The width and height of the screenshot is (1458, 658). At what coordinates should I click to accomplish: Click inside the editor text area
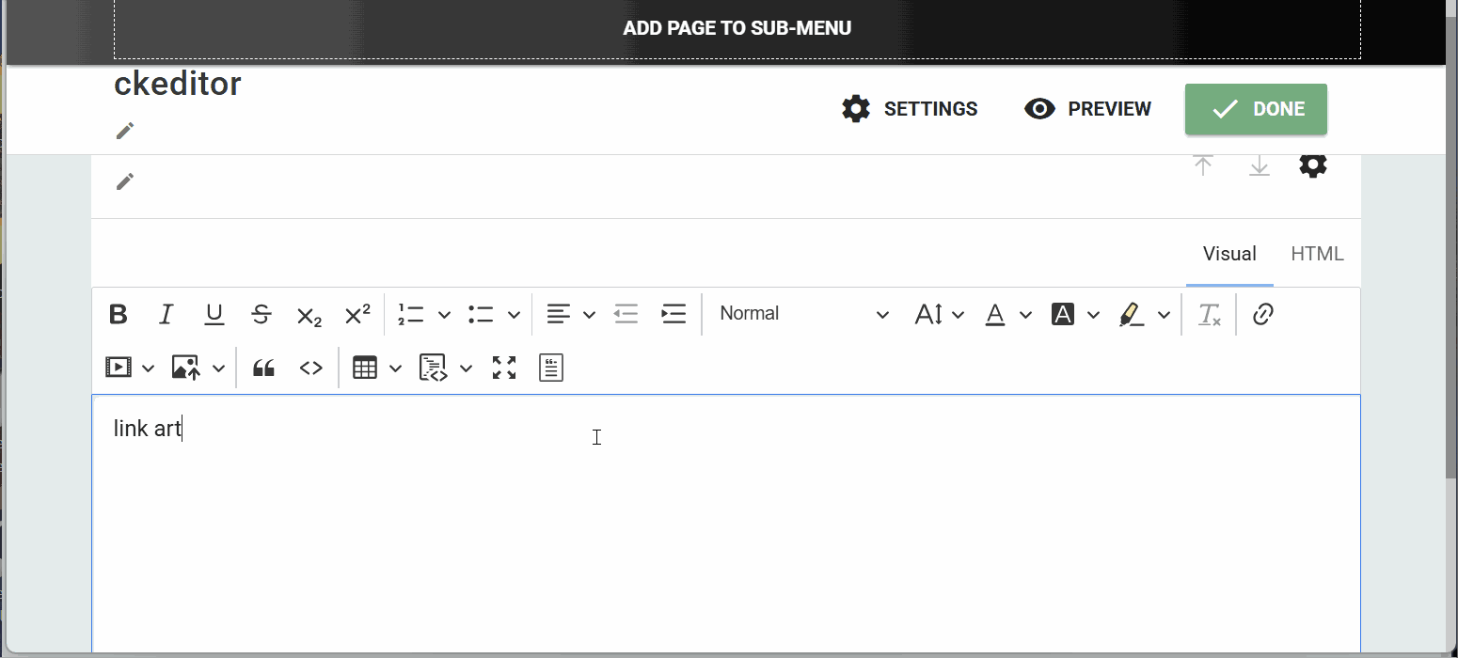coord(726,524)
